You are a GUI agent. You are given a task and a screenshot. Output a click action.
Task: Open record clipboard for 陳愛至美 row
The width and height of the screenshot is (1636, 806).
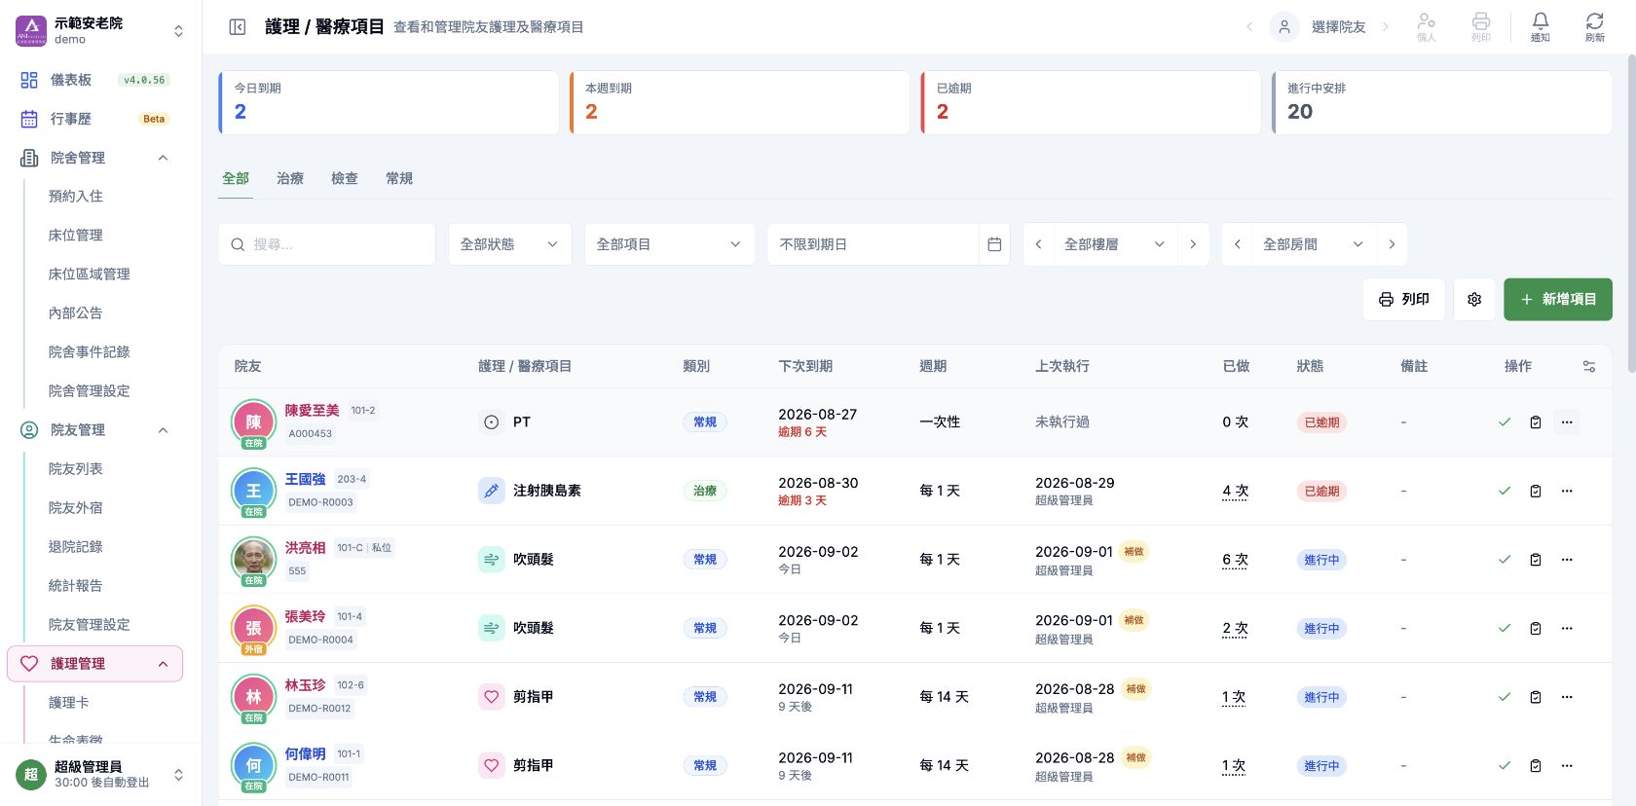pos(1536,422)
